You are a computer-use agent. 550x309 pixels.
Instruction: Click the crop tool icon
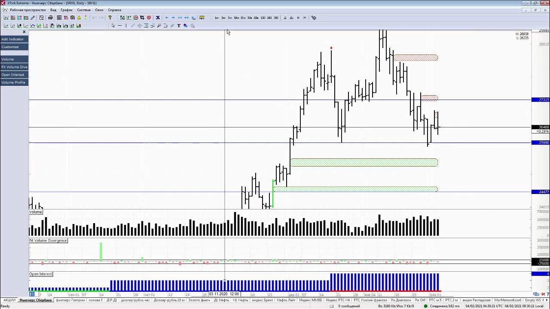coord(142,18)
